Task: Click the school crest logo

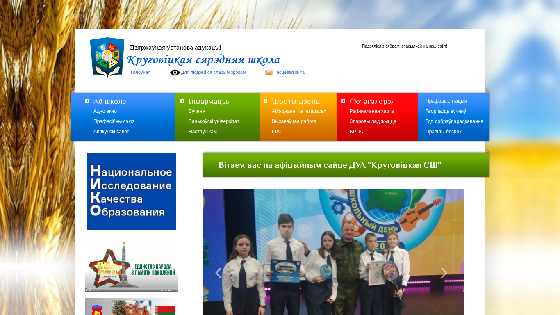Action: coord(107,57)
